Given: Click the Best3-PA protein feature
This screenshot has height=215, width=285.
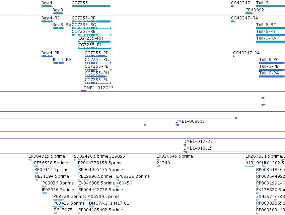Looking at the screenshot, I should click(59, 63).
